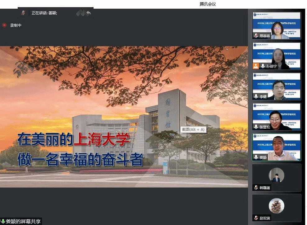The image size is (307, 225).
Task: Click microphone icon beside 李健
Action: point(256,96)
